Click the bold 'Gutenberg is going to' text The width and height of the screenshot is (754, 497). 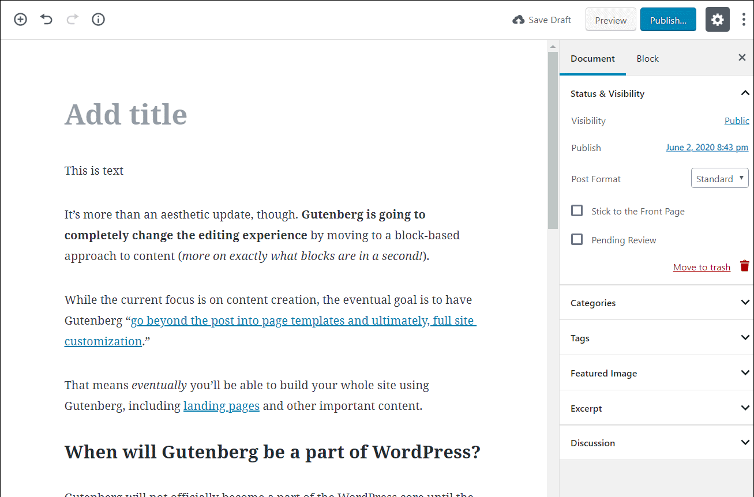click(x=363, y=214)
